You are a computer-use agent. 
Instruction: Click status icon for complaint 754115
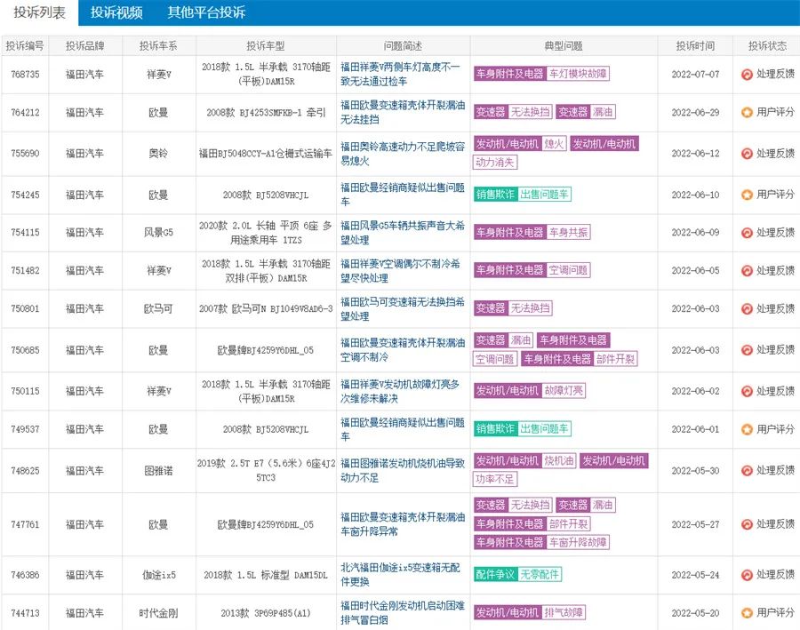pyautogui.click(x=747, y=233)
